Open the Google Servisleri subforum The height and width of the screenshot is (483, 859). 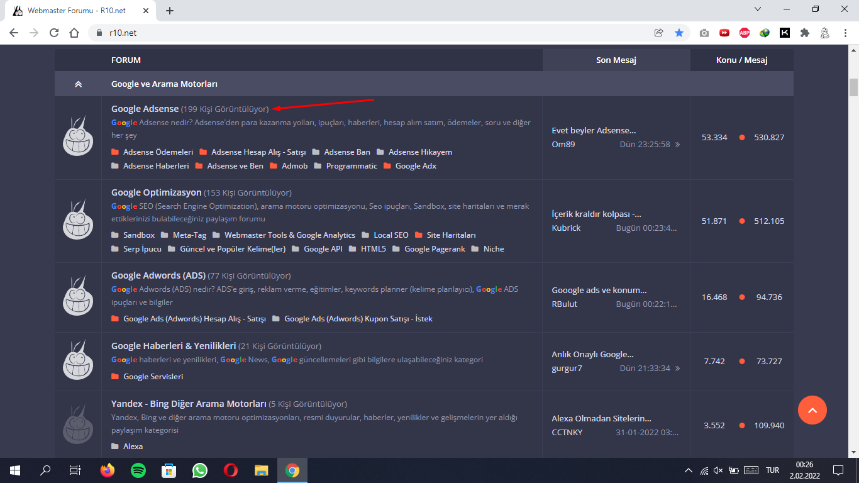tap(153, 377)
